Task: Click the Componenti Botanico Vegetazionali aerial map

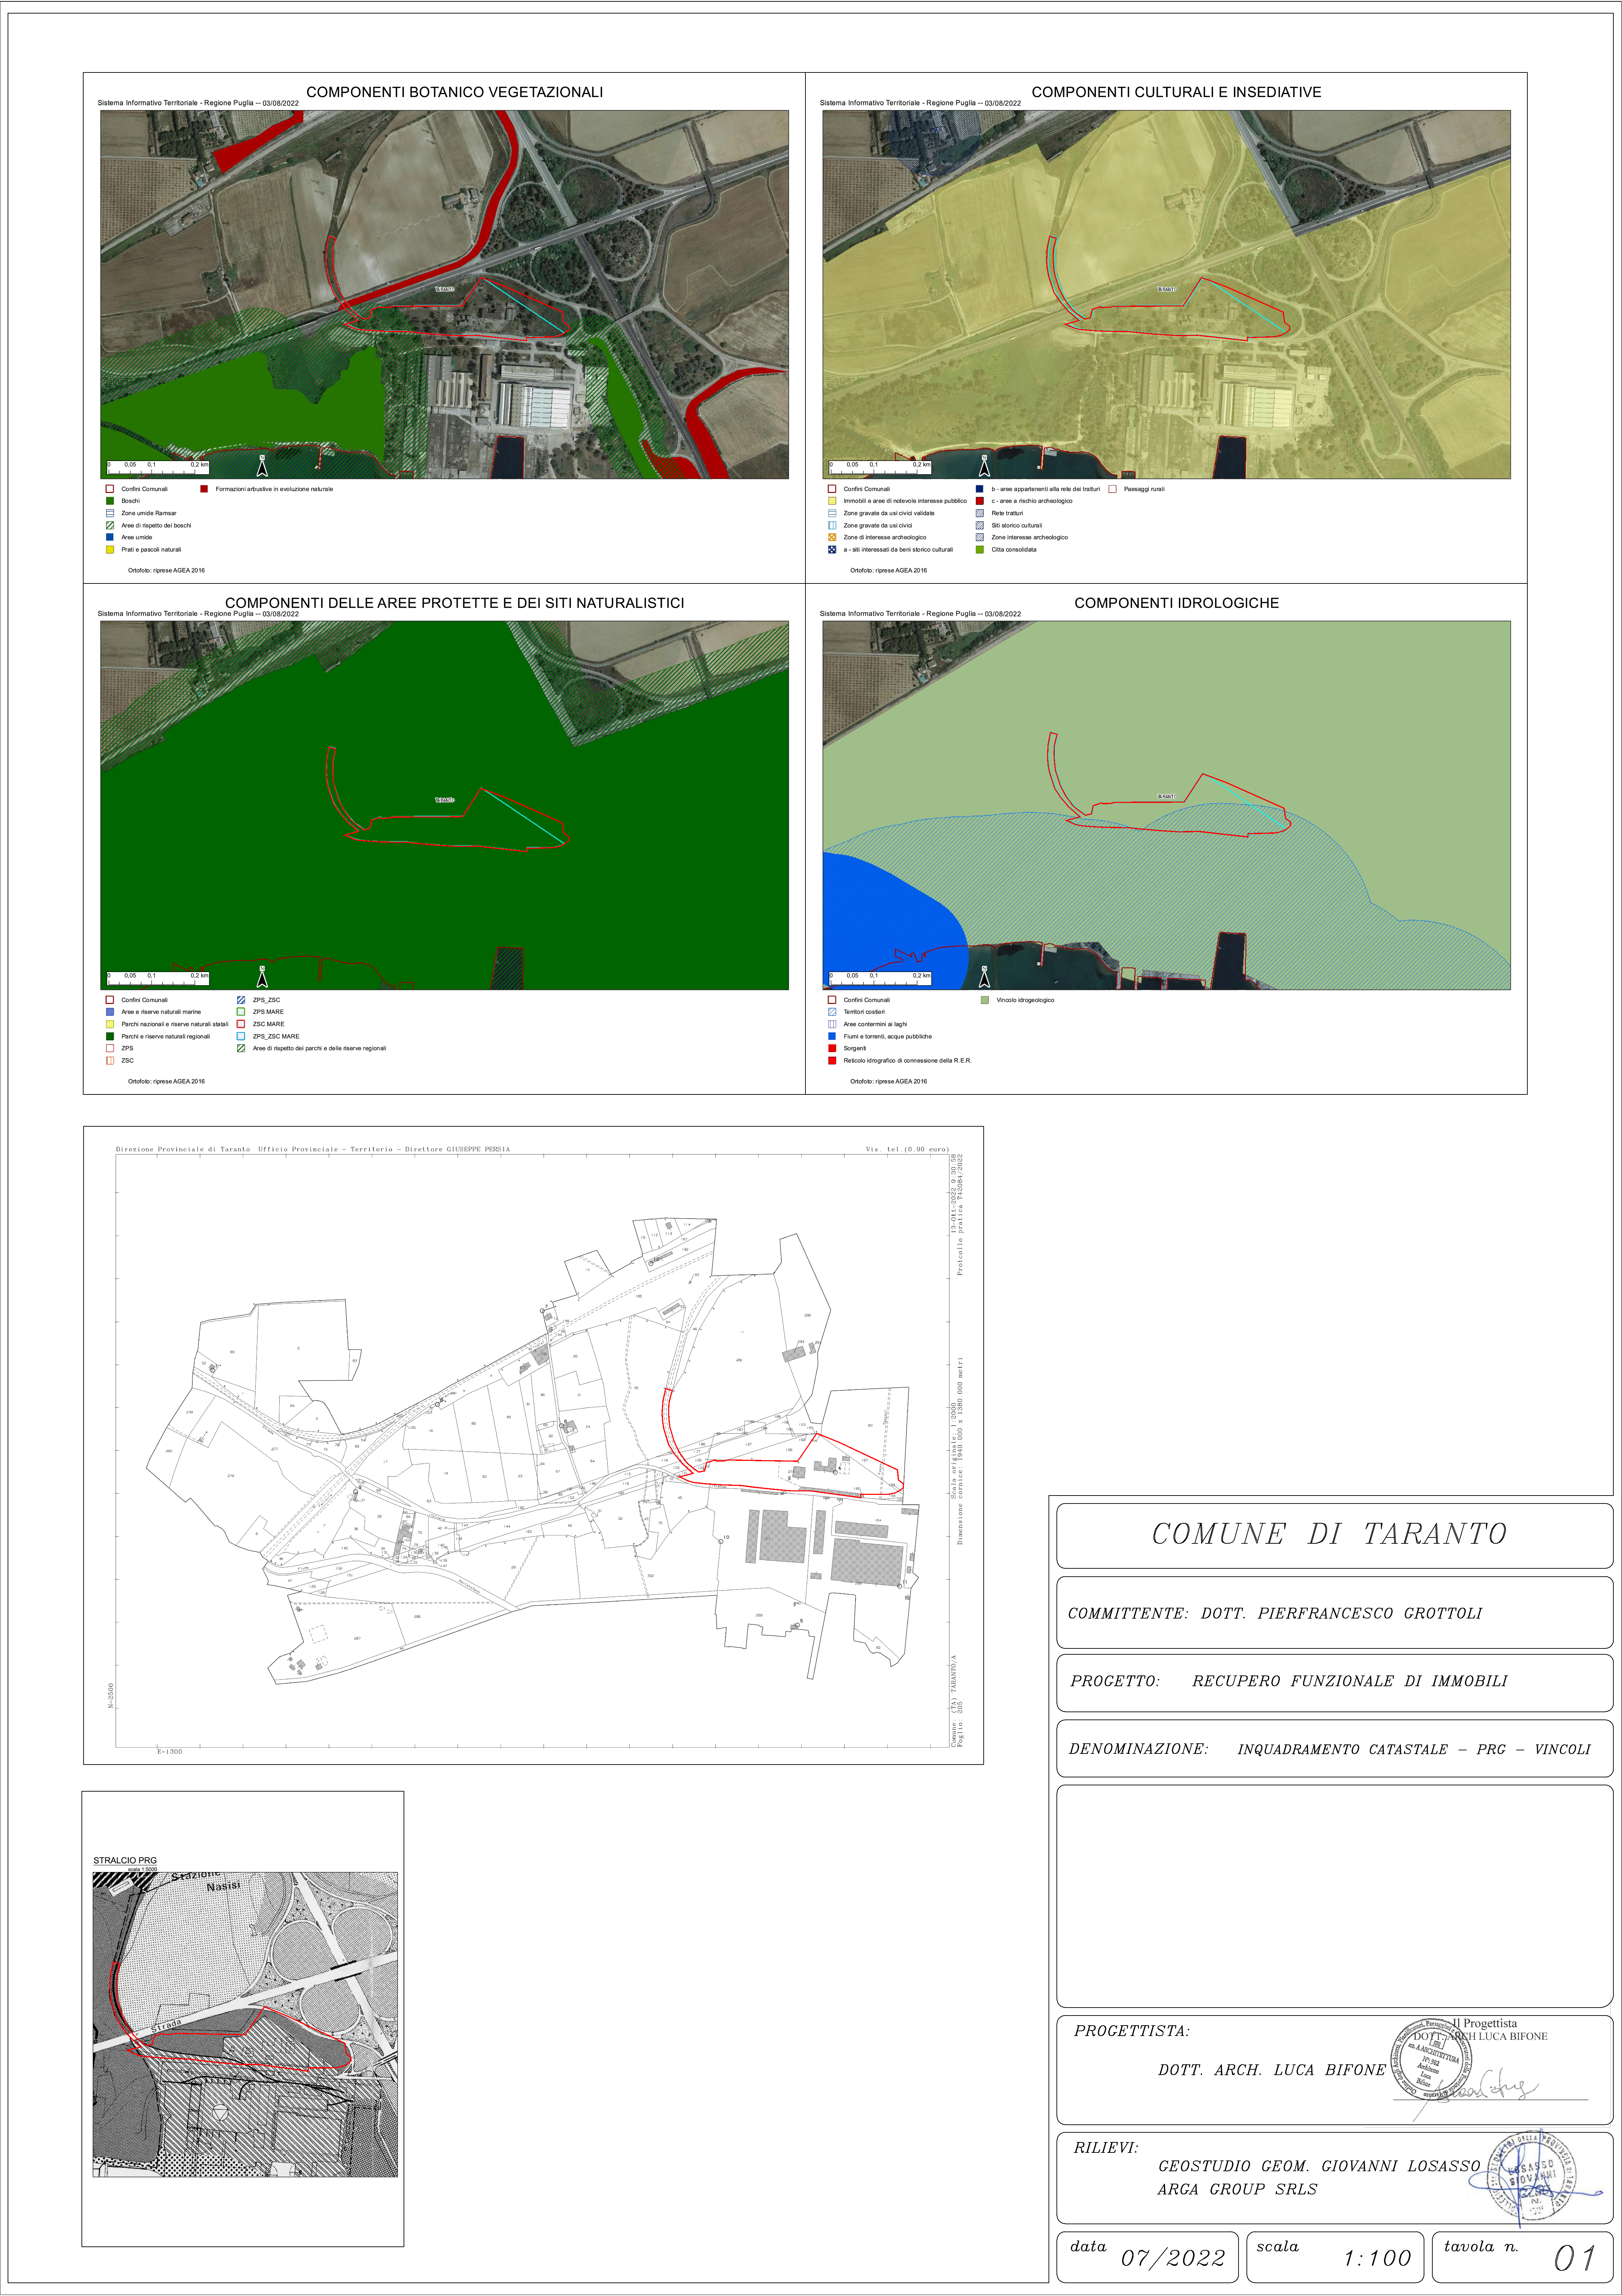Action: click(x=444, y=294)
